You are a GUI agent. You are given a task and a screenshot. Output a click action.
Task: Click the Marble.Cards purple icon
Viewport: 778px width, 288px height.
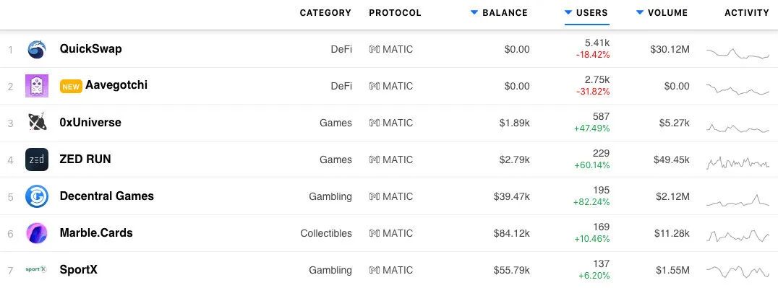point(37,233)
